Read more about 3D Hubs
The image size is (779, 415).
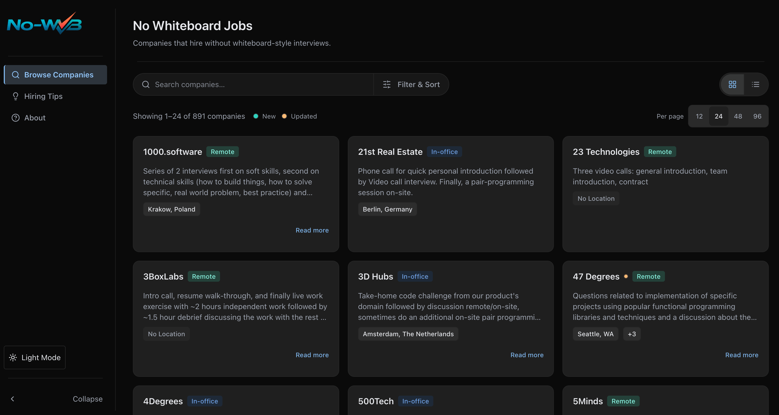pyautogui.click(x=527, y=355)
